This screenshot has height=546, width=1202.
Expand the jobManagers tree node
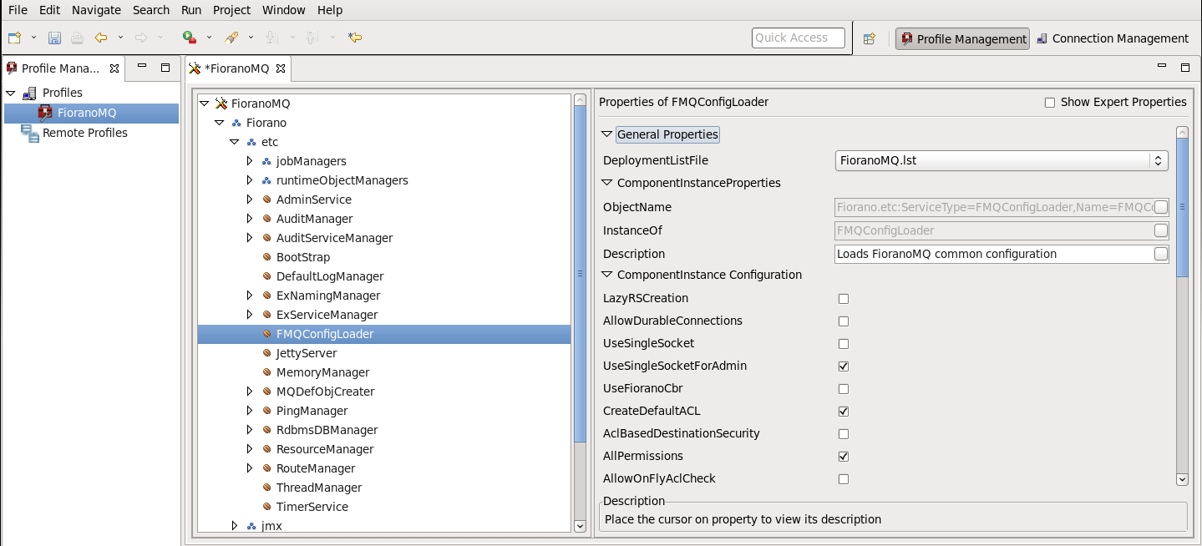tap(249, 161)
